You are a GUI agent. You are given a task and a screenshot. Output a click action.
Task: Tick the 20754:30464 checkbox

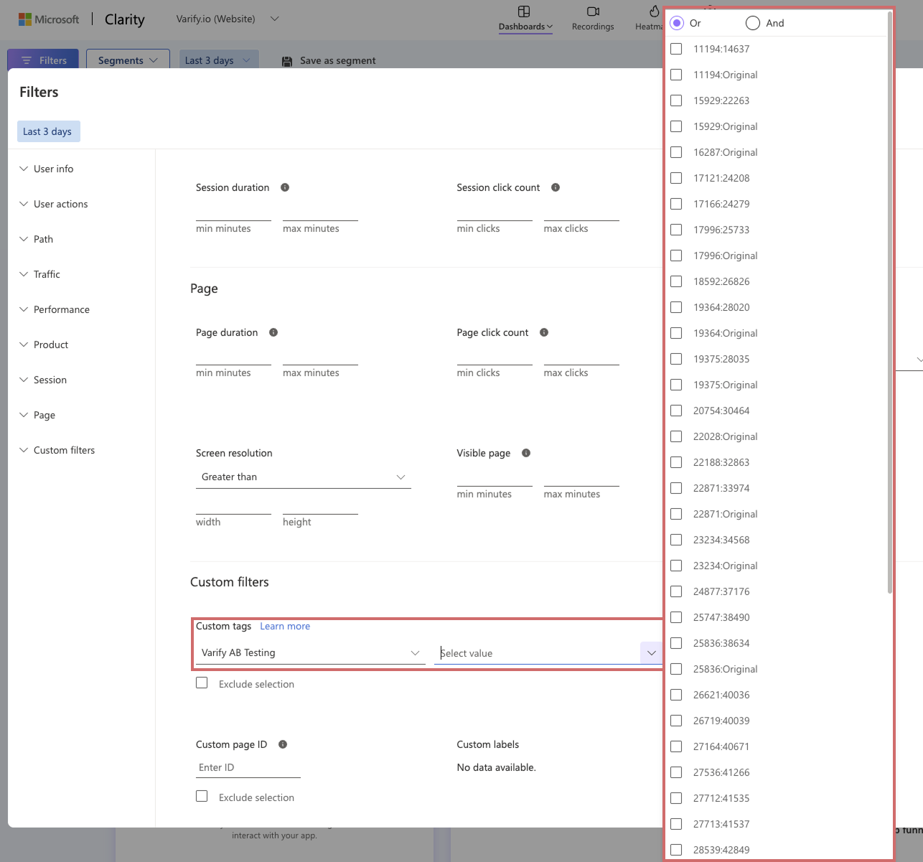676,411
